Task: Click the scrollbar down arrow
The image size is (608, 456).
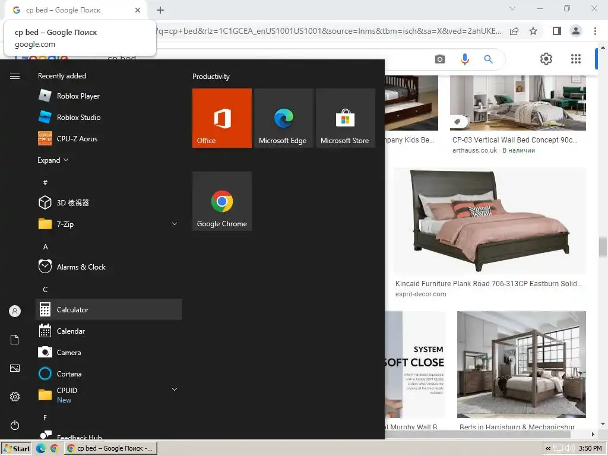Action: 603,424
